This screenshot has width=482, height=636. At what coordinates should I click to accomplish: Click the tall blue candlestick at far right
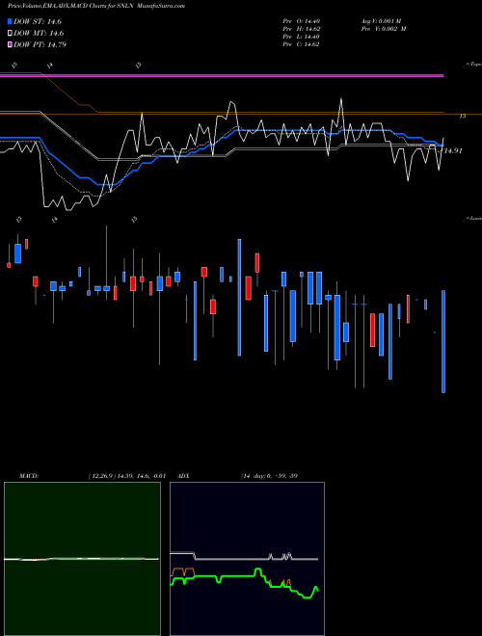click(443, 341)
